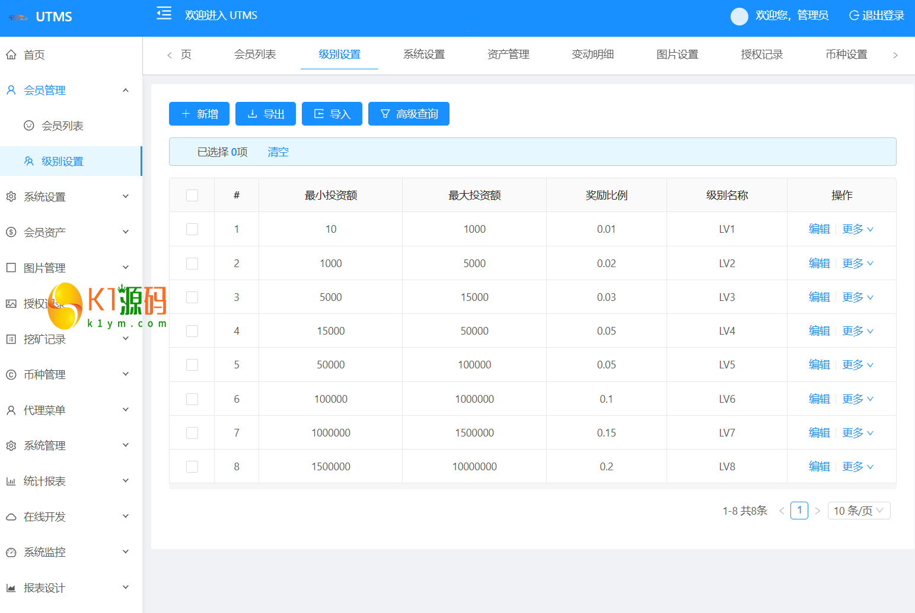Click 编辑 for the LV2 row

click(x=820, y=264)
